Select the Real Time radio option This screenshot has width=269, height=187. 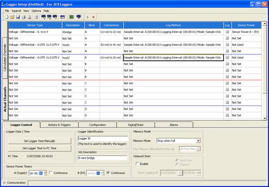tap(177, 160)
